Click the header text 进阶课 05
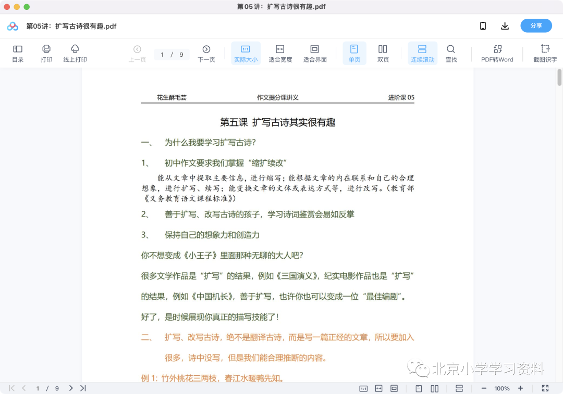The image size is (563, 394). click(401, 97)
